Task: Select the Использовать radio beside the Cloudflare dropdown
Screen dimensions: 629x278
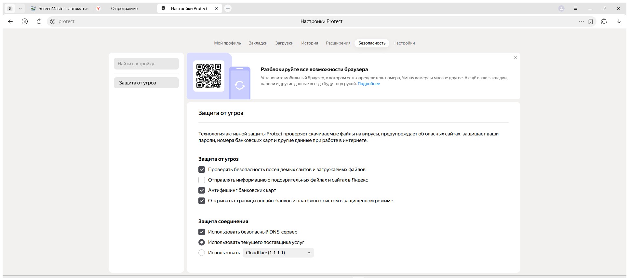Action: click(x=202, y=253)
